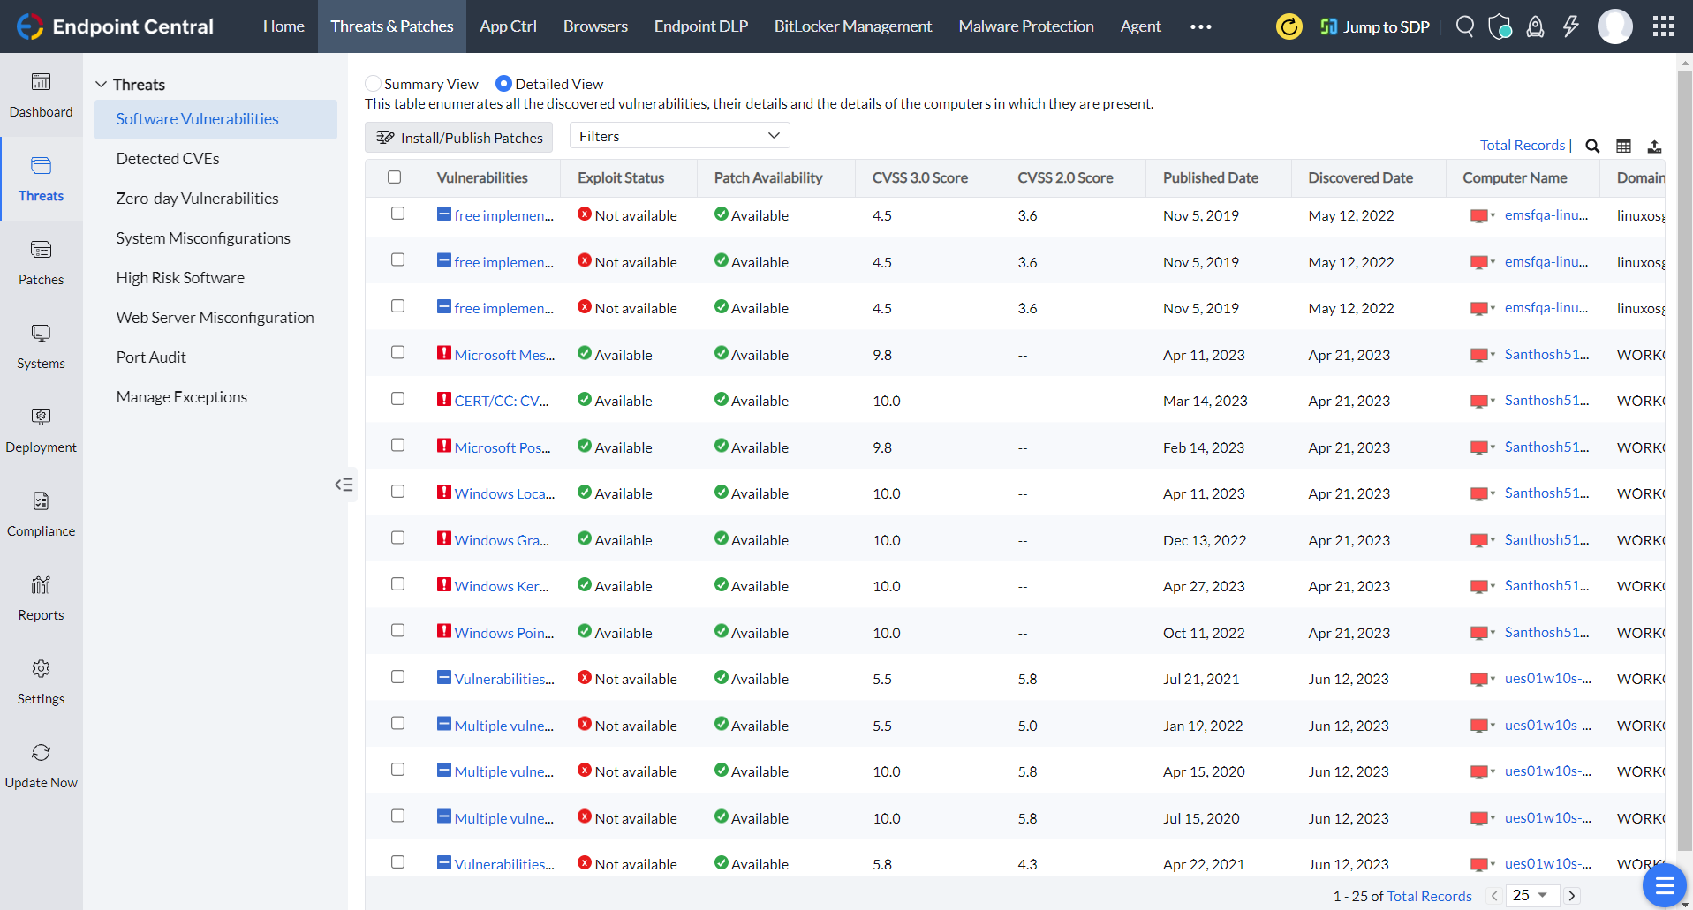Collapse the Threats section in the left panel
The image size is (1693, 910).
pos(101,83)
